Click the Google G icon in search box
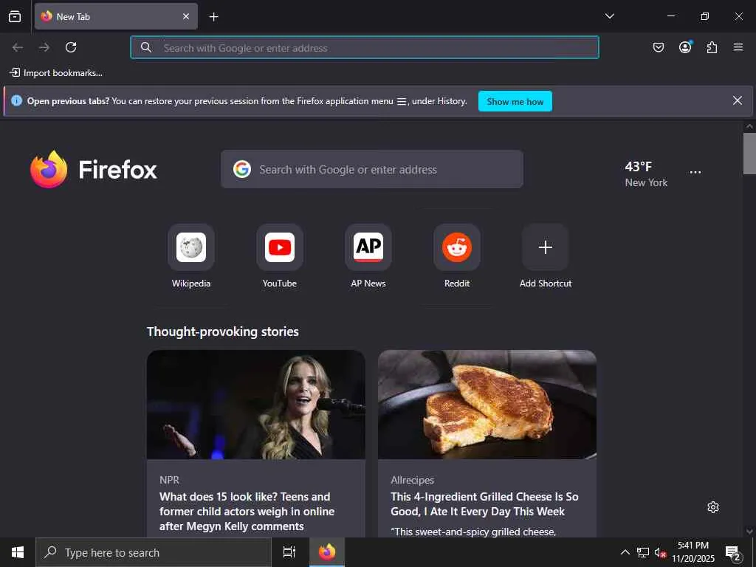Viewport: 756px width, 567px height. pos(242,169)
